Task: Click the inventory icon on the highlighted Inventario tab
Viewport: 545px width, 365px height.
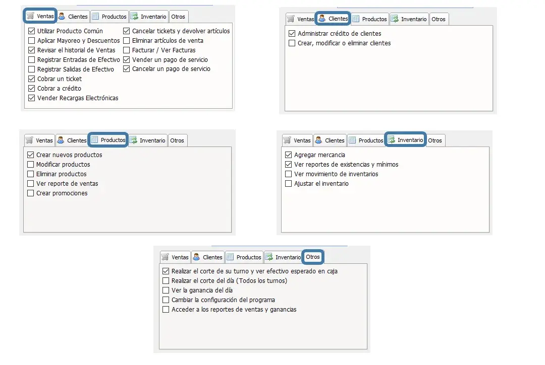Action: [392, 139]
